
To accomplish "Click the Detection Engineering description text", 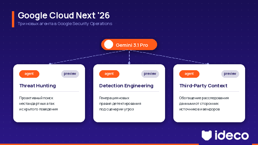I will (x=120, y=103).
